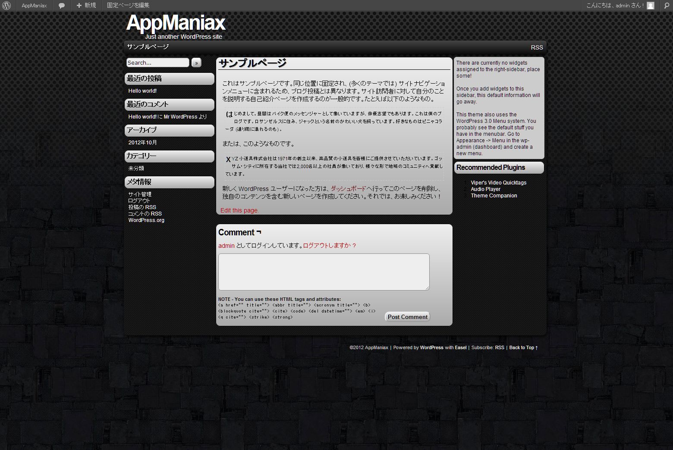
Task: Click the サンプルページ page heading
Action: 252,63
